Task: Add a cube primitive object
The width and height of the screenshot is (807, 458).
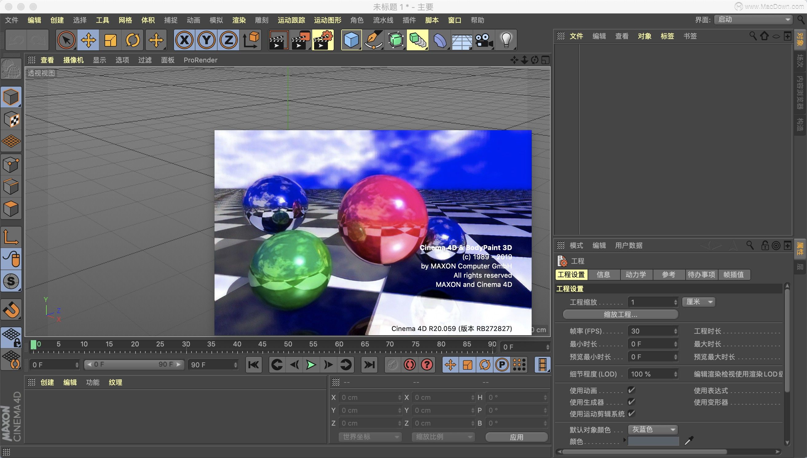Action: (x=351, y=40)
